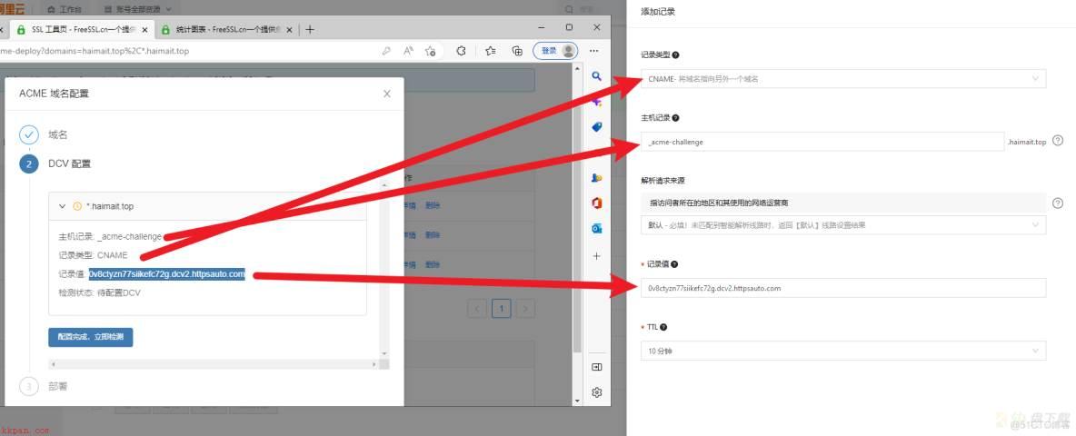Open the 解析请求来源 默认 dropdown

click(x=843, y=225)
